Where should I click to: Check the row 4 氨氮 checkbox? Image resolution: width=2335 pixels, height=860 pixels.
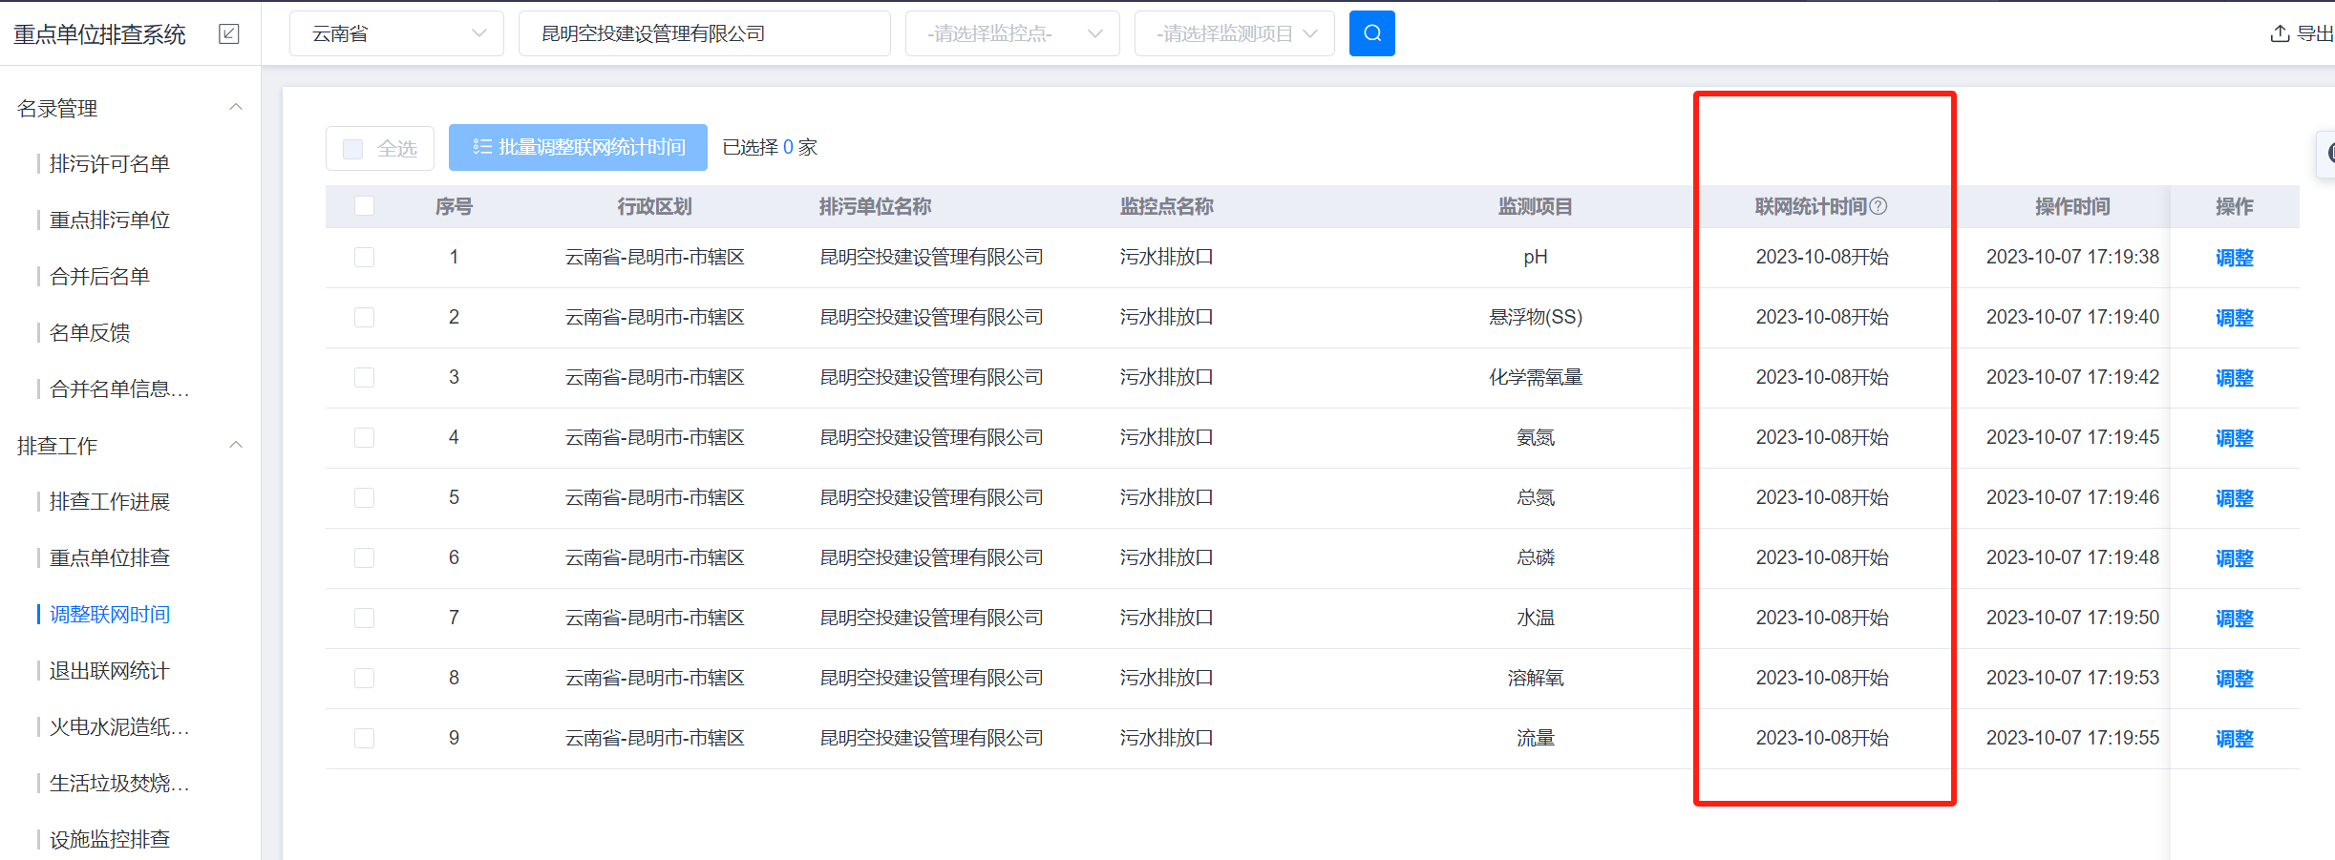[x=364, y=437]
